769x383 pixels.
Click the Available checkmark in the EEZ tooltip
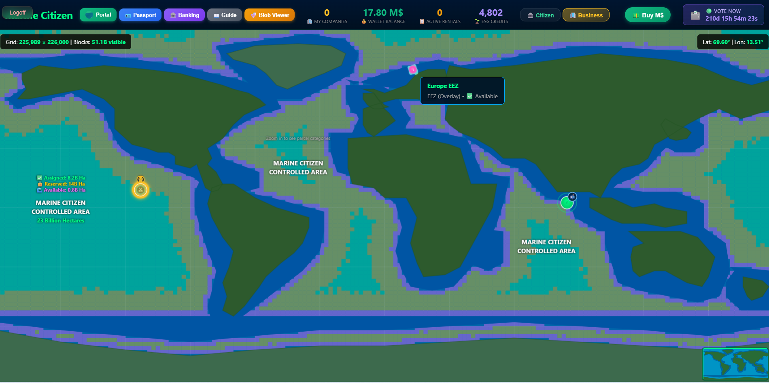(x=469, y=96)
